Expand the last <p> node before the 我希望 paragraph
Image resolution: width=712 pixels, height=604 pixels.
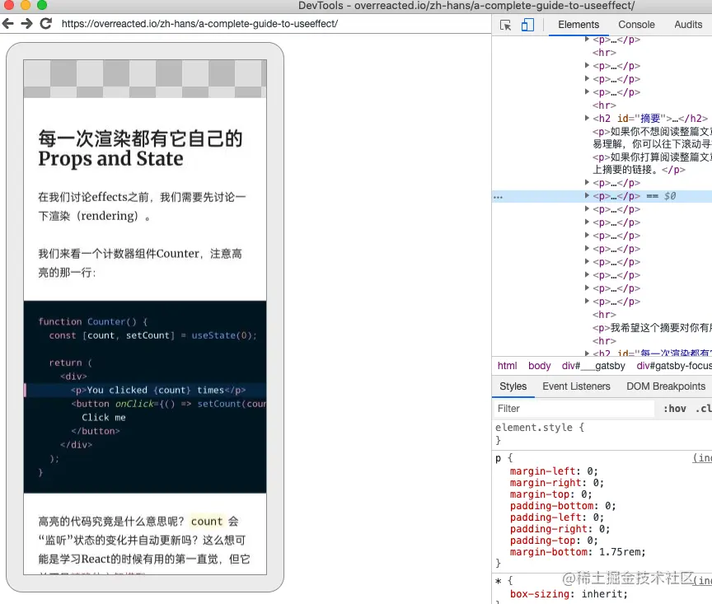[587, 301]
